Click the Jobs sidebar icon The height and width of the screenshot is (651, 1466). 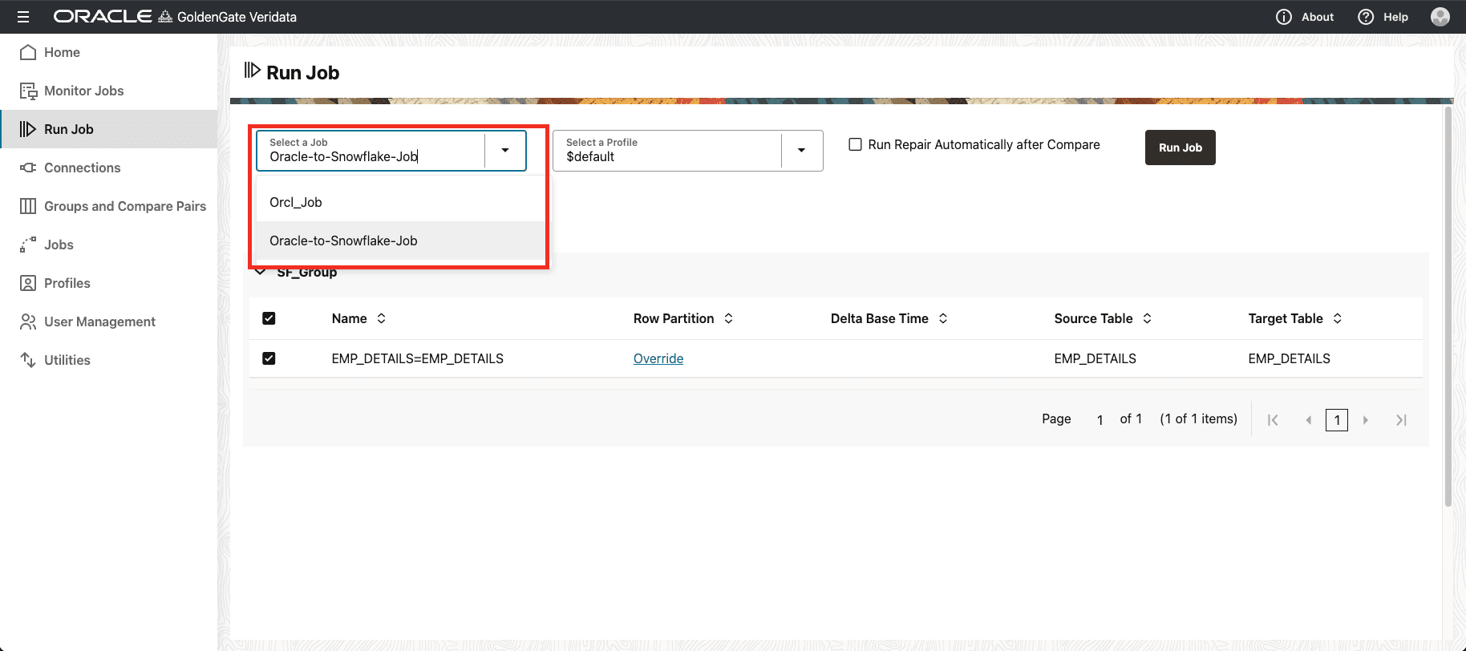(x=28, y=245)
